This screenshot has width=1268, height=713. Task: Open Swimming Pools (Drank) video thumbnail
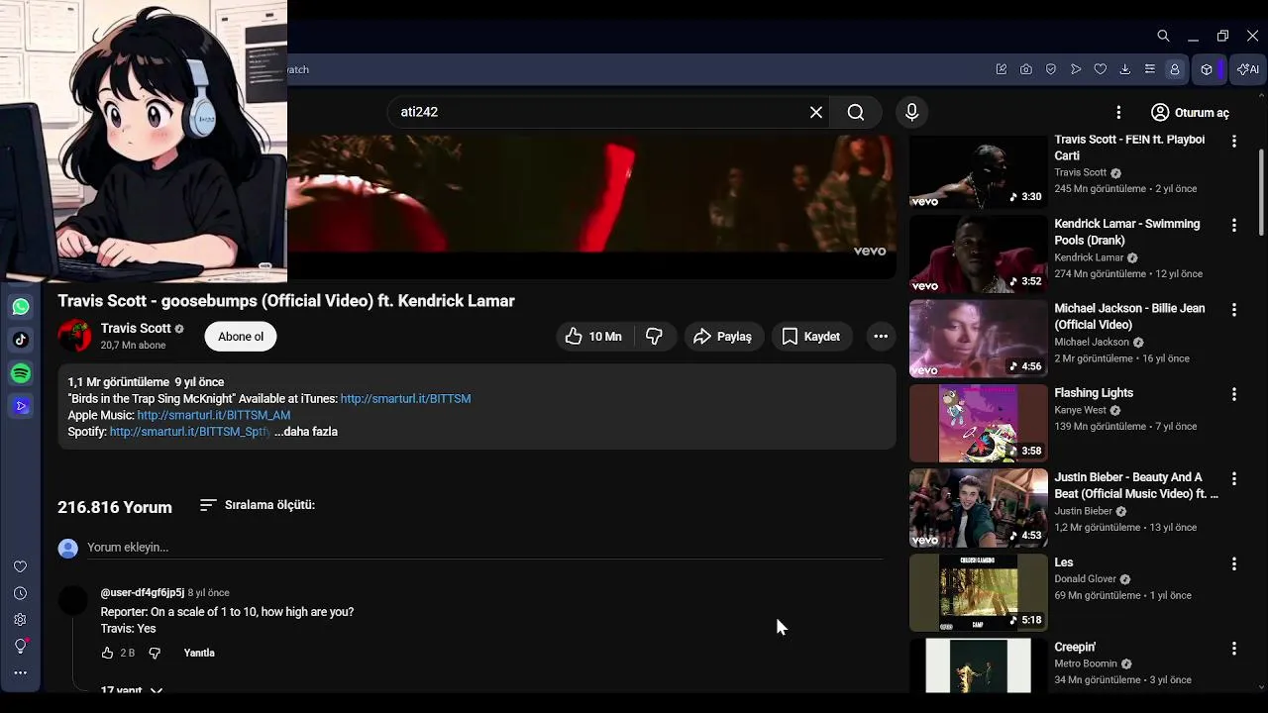[x=979, y=255]
